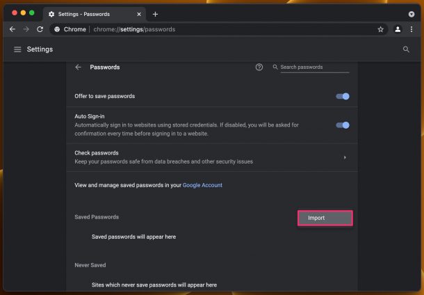Disable the Auto Sign-in switch
The width and height of the screenshot is (424, 295).
343,125
